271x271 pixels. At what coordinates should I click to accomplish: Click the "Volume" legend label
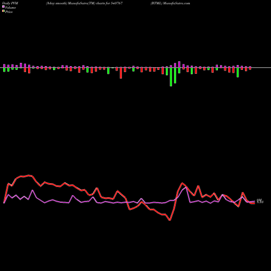pos(10,8)
